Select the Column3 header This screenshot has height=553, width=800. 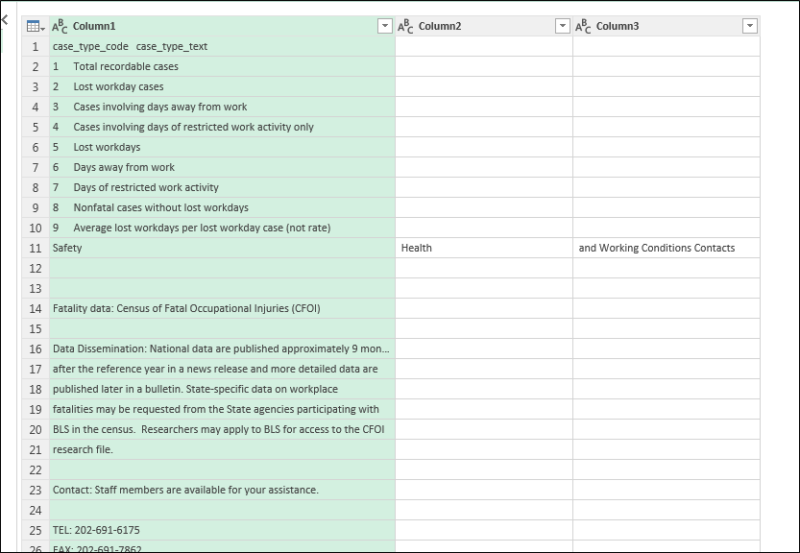pos(667,26)
